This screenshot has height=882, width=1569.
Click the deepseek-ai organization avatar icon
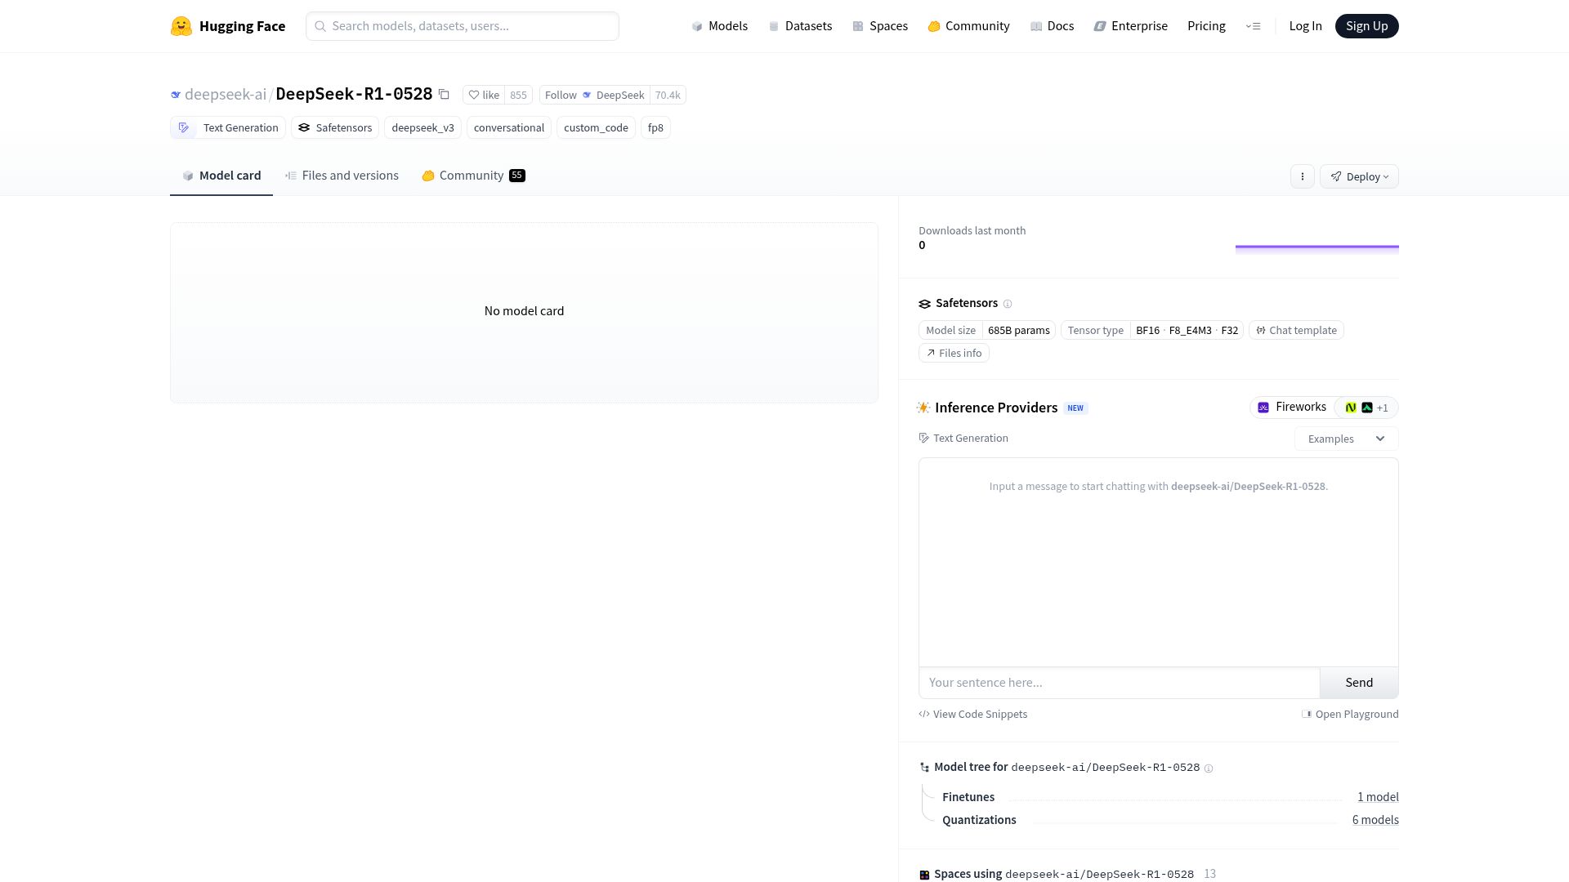click(x=175, y=95)
